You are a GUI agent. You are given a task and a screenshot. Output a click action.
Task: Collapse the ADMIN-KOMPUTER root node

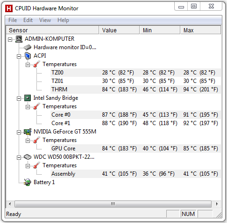[x=10, y=39]
